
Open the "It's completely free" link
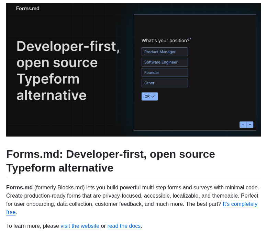(x=240, y=204)
